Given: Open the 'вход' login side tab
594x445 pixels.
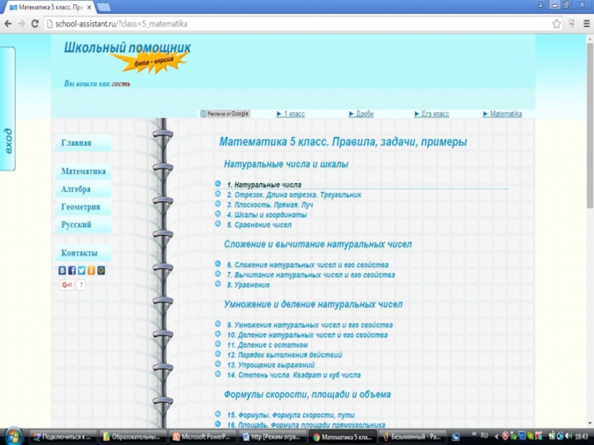Looking at the screenshot, I should coord(8,108).
